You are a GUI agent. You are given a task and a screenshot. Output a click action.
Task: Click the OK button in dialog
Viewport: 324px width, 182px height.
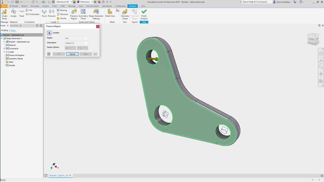point(59,54)
